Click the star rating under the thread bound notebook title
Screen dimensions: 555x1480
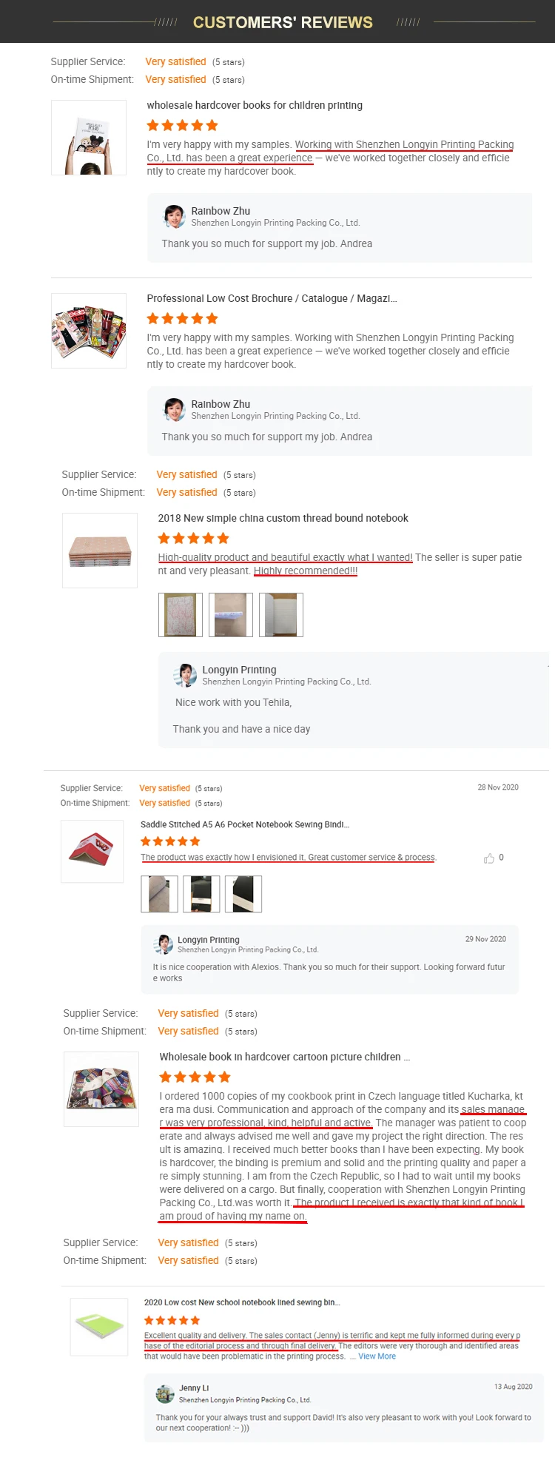click(194, 538)
